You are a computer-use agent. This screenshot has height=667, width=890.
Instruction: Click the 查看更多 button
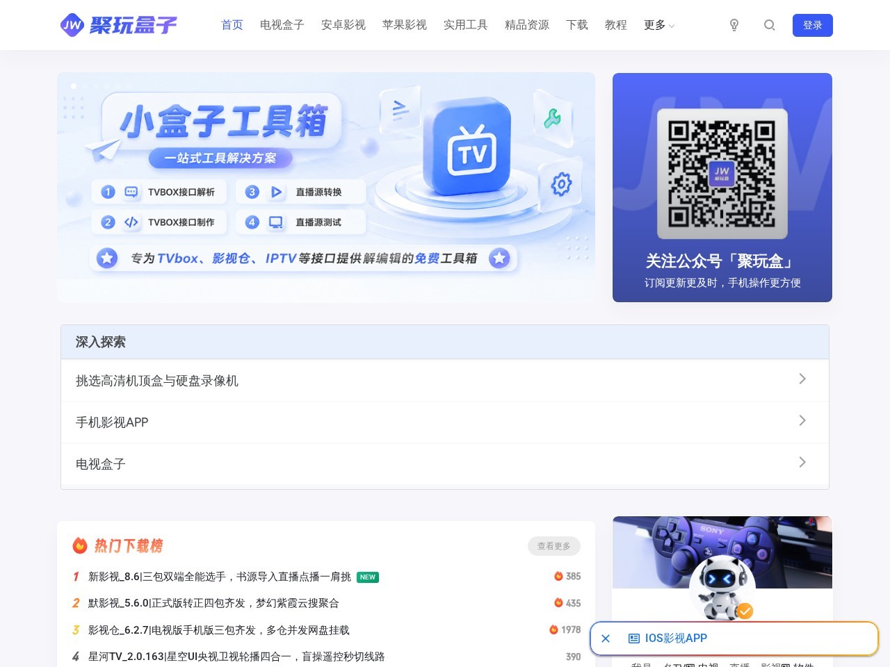point(554,546)
